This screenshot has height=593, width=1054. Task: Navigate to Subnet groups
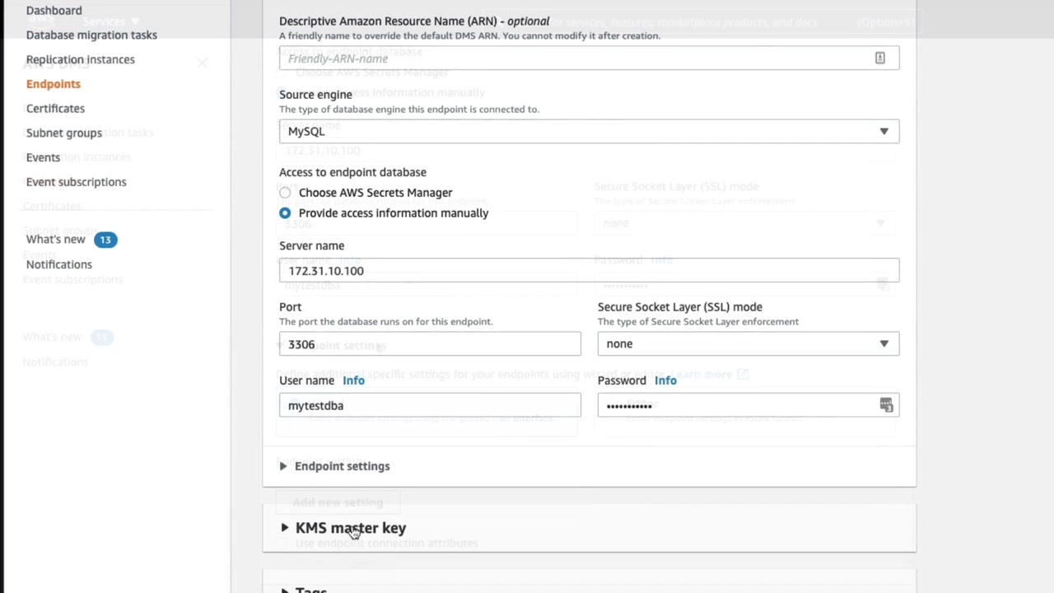click(x=64, y=133)
